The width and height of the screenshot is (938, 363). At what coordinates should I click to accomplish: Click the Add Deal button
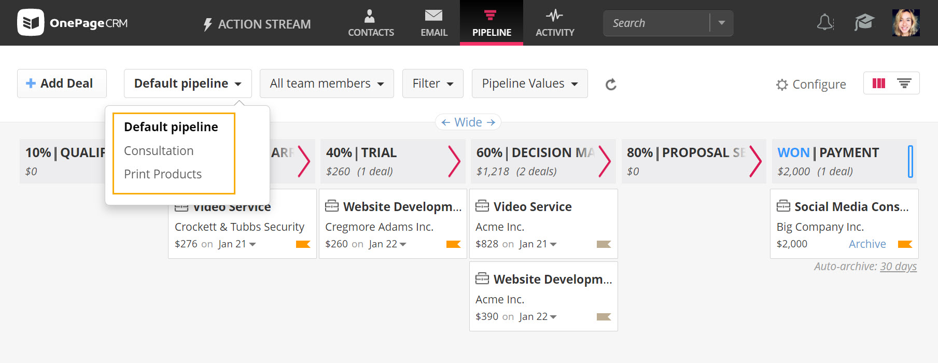coord(62,83)
